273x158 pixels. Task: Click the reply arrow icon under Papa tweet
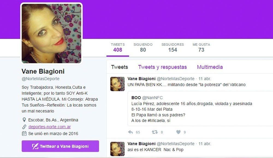coord(130,132)
